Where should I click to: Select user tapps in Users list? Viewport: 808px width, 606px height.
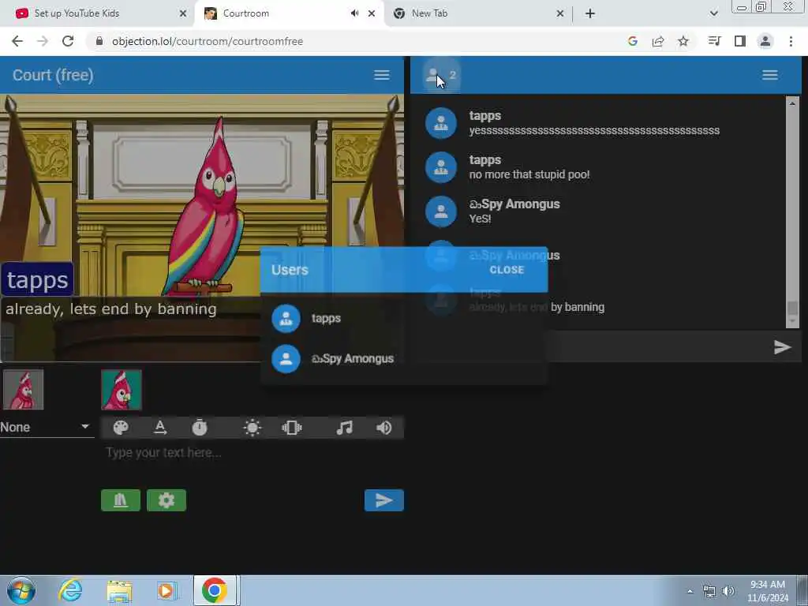click(x=403, y=319)
